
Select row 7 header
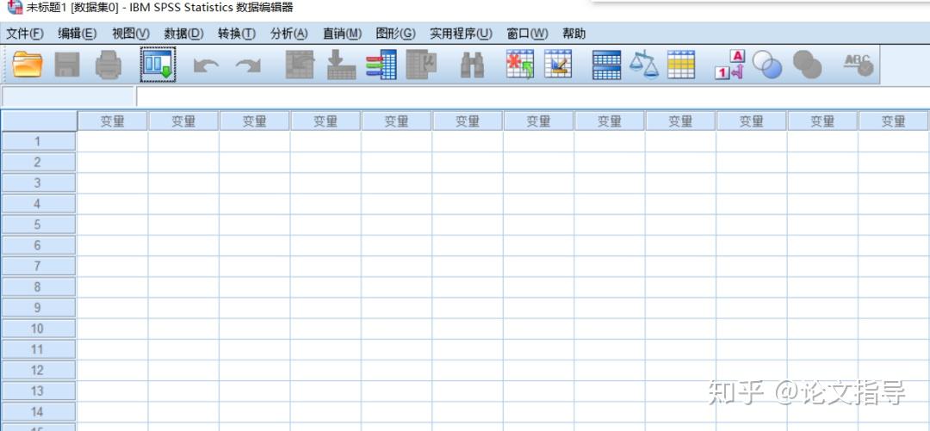[x=38, y=266]
